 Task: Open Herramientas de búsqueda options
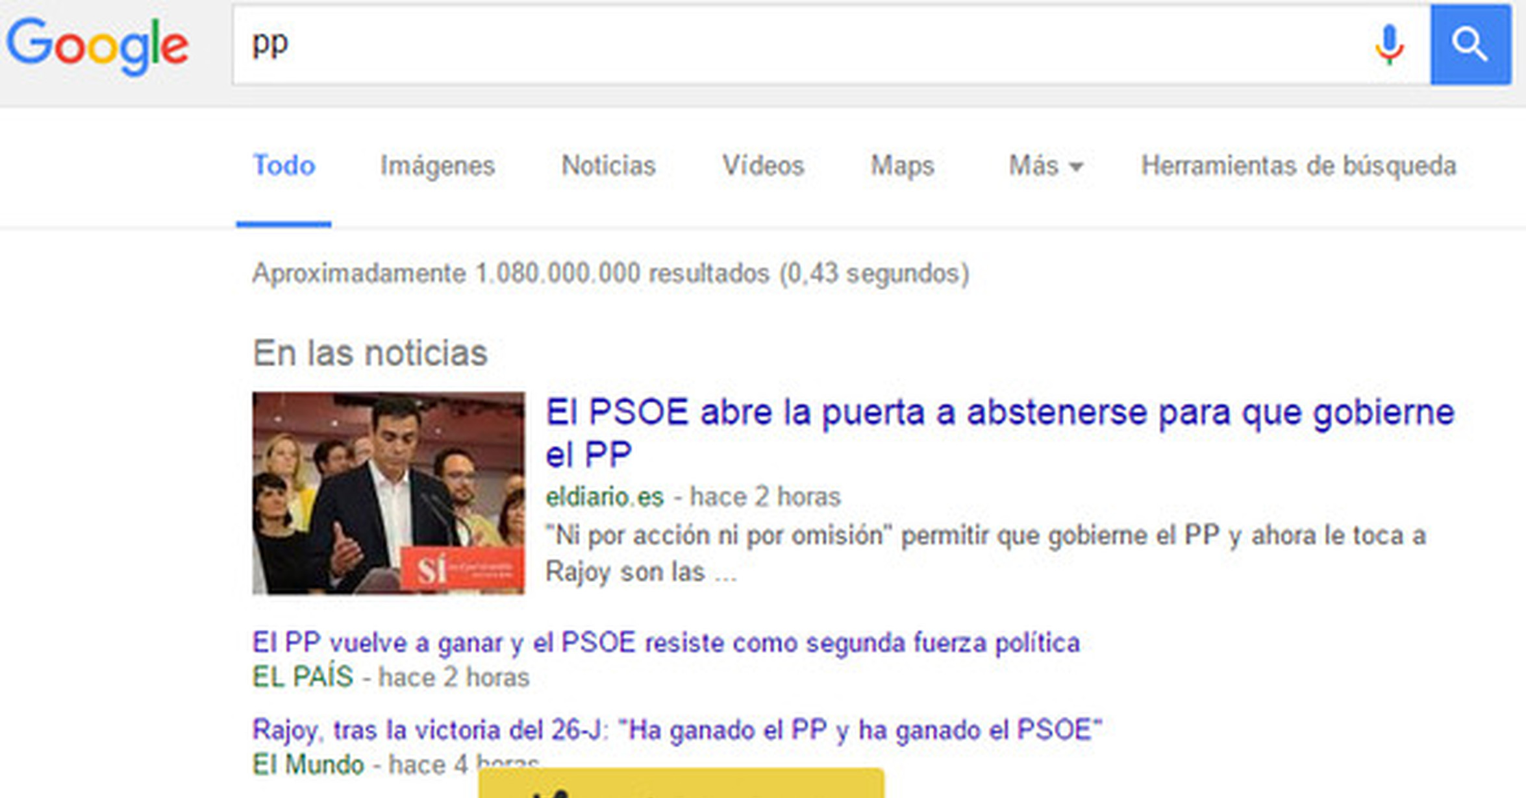coord(1299,166)
